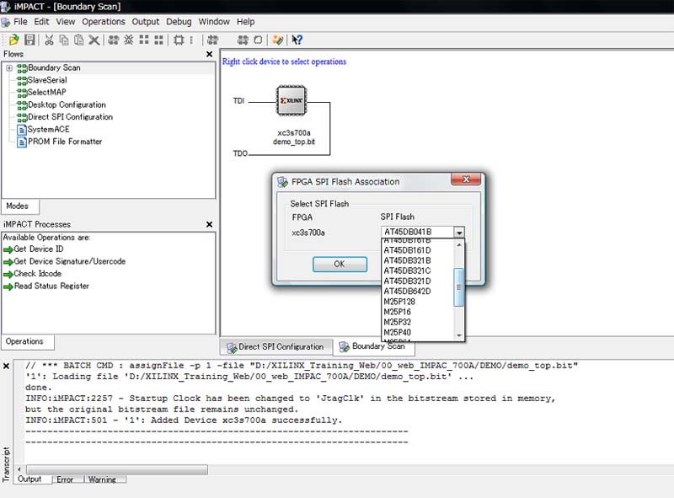Choose M25P16 from the flash list
Viewport: 674px width, 498px height.
(x=417, y=313)
